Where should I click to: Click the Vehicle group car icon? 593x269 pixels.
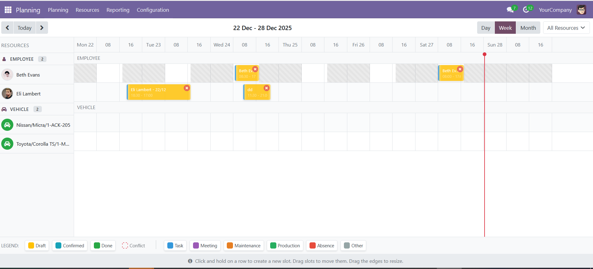point(4,109)
